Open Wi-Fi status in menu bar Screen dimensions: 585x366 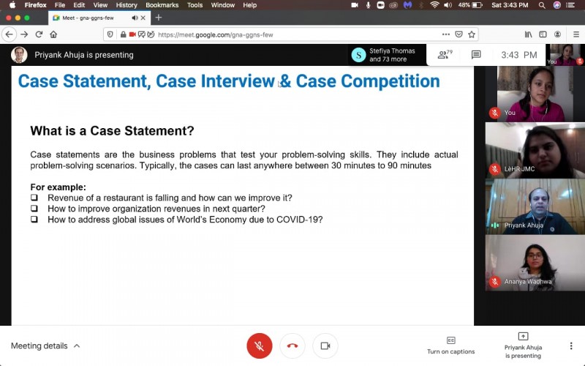pyautogui.click(x=434, y=5)
